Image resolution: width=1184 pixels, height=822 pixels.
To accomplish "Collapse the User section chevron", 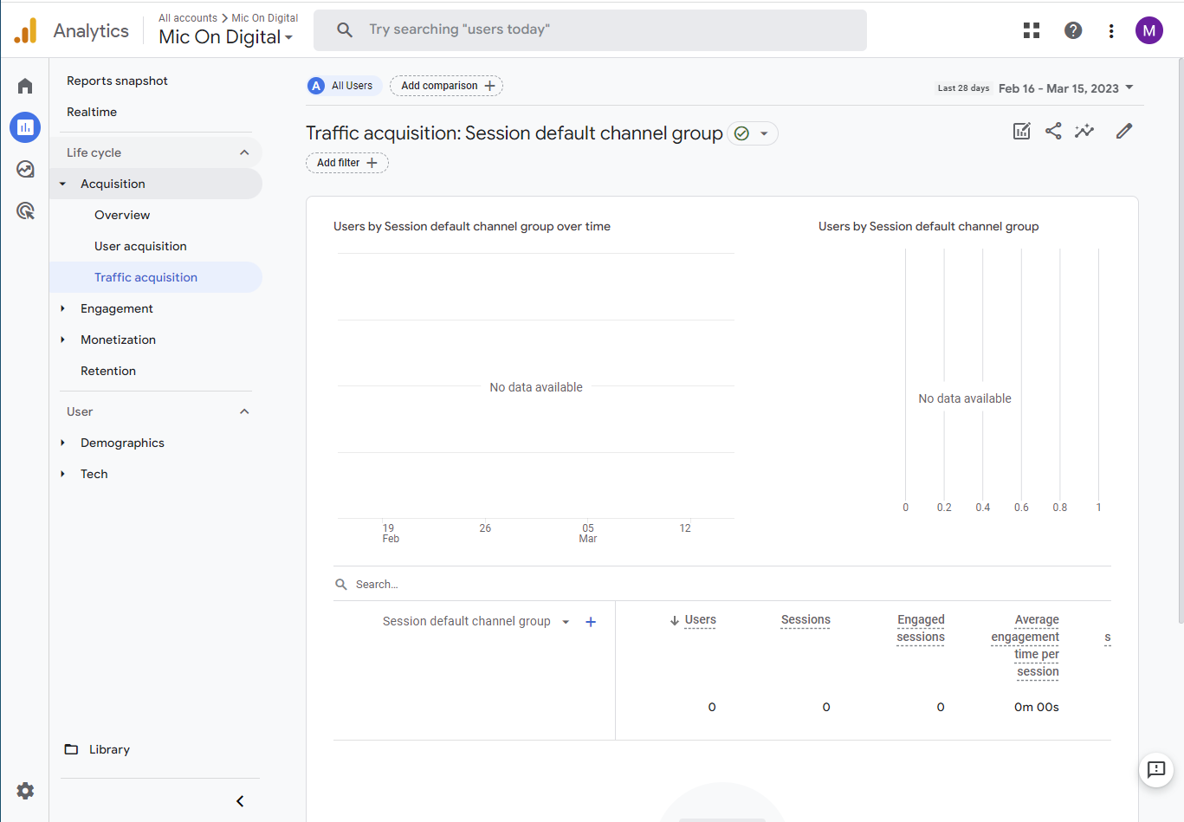I will pyautogui.click(x=244, y=411).
